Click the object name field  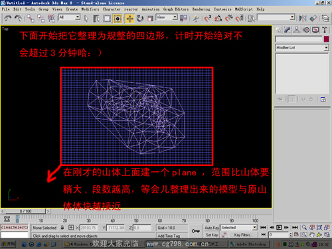point(299,39)
